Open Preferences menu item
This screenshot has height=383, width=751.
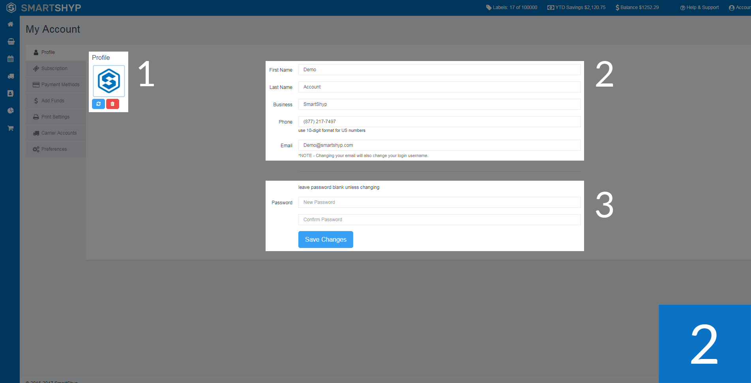point(56,149)
